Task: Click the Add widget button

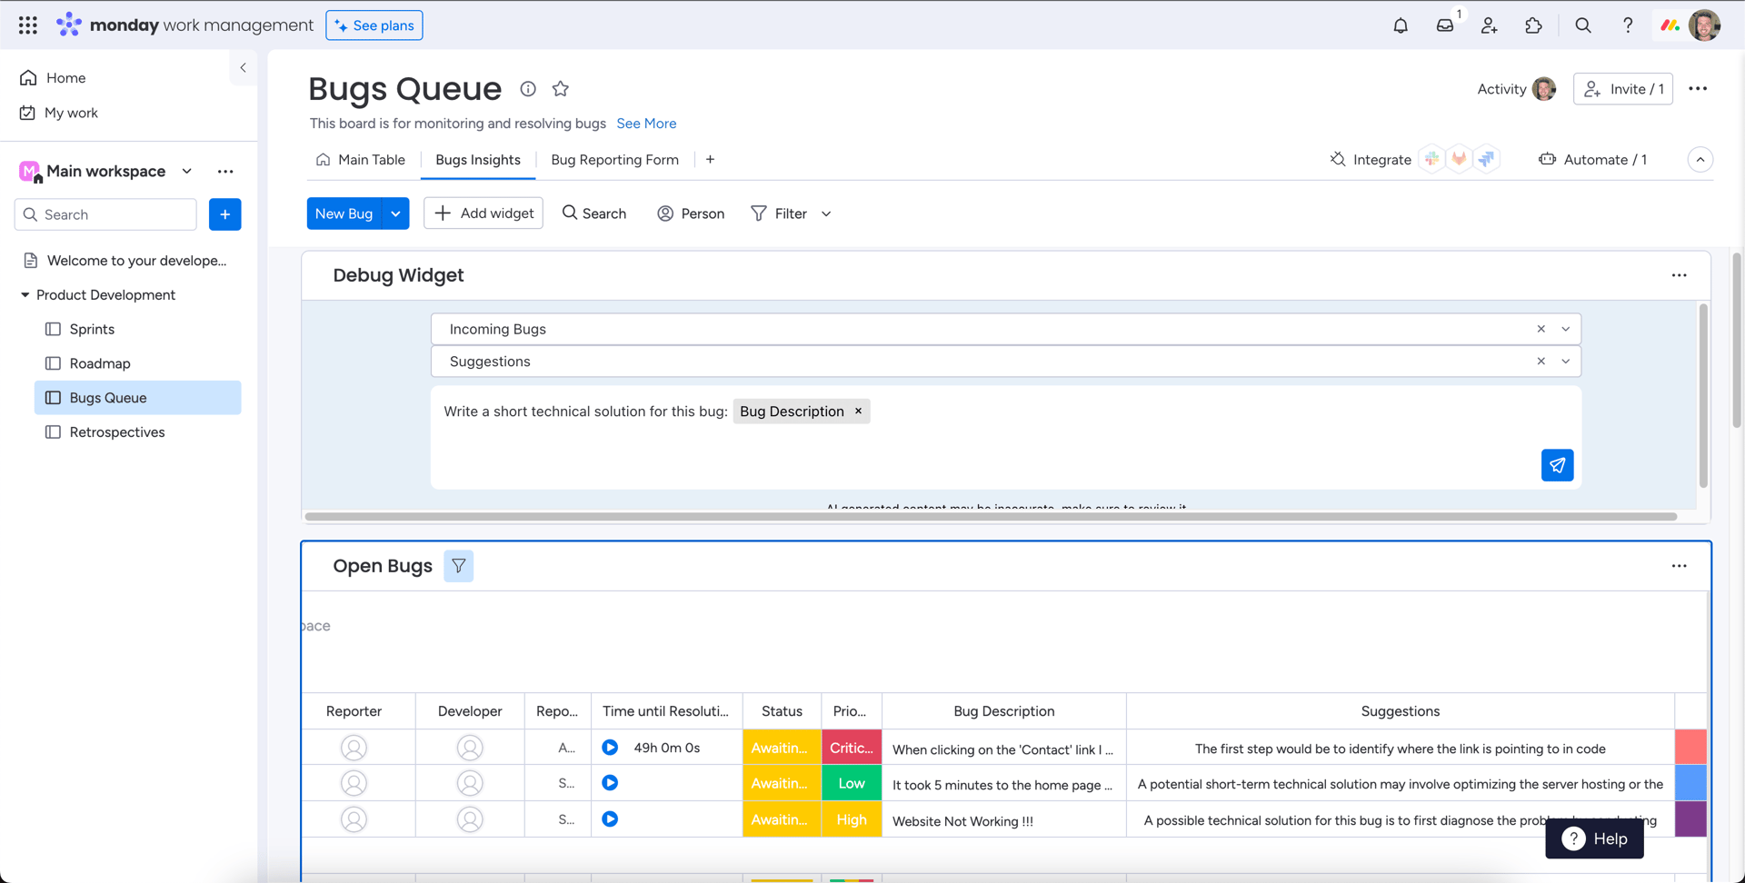Action: click(x=484, y=213)
